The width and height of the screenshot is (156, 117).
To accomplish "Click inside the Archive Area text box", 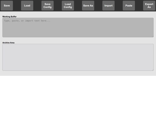I will point(78,57).
